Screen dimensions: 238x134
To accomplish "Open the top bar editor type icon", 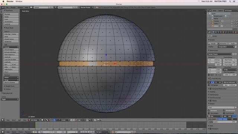I will 3,7.
